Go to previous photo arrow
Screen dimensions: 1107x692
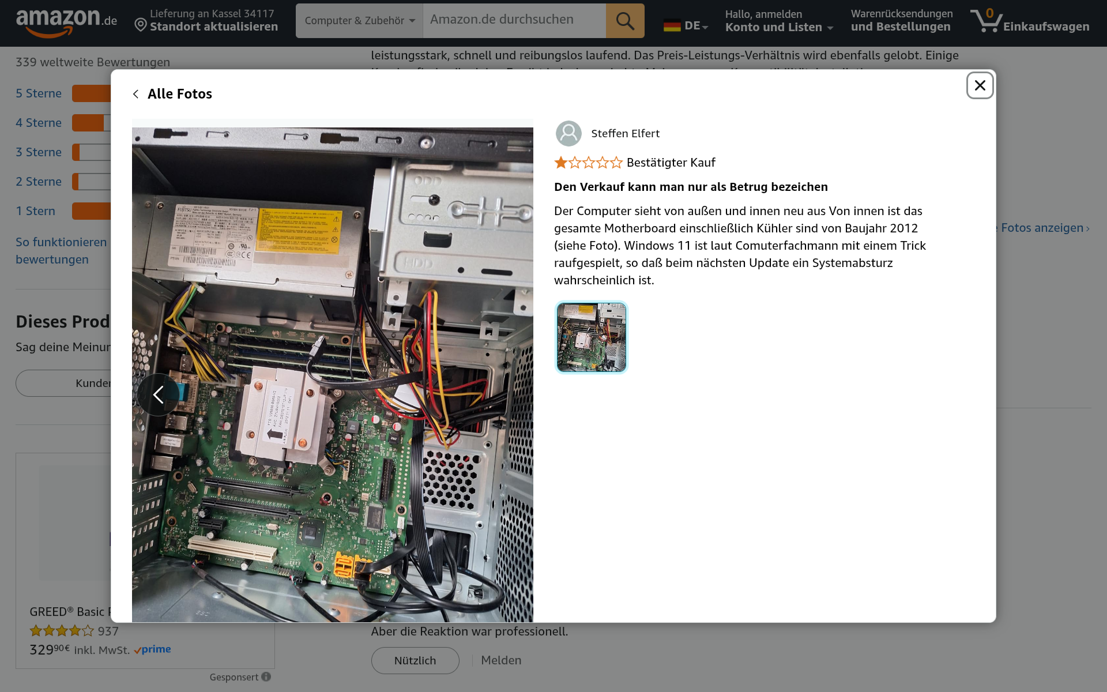[x=158, y=395]
